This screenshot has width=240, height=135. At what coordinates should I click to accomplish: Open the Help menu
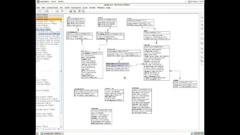[x=108, y=7]
